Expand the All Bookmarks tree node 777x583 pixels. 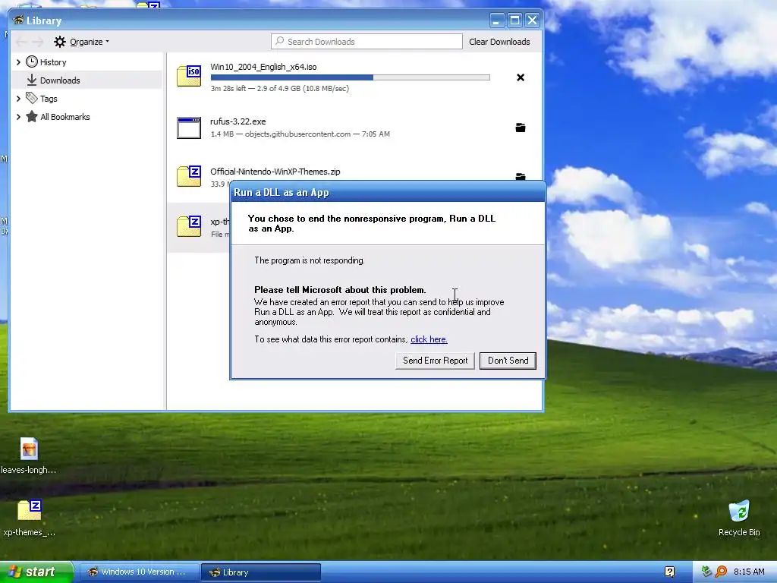coord(18,117)
